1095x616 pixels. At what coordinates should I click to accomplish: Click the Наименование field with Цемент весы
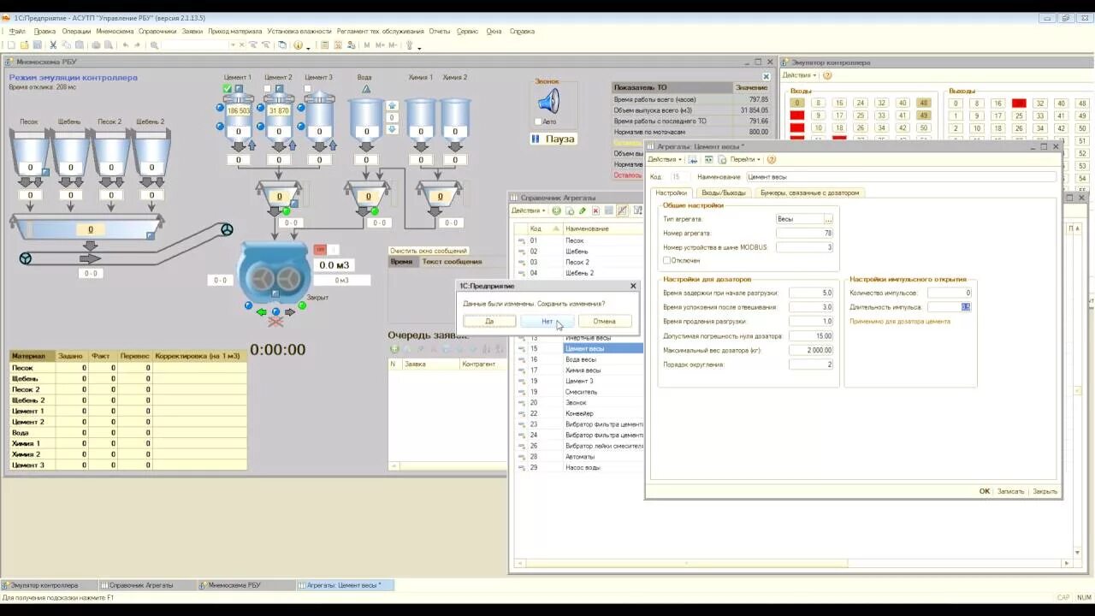click(x=902, y=177)
